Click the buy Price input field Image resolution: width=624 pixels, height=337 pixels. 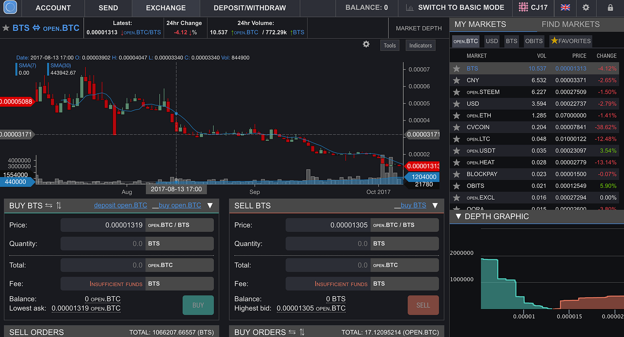pos(103,225)
